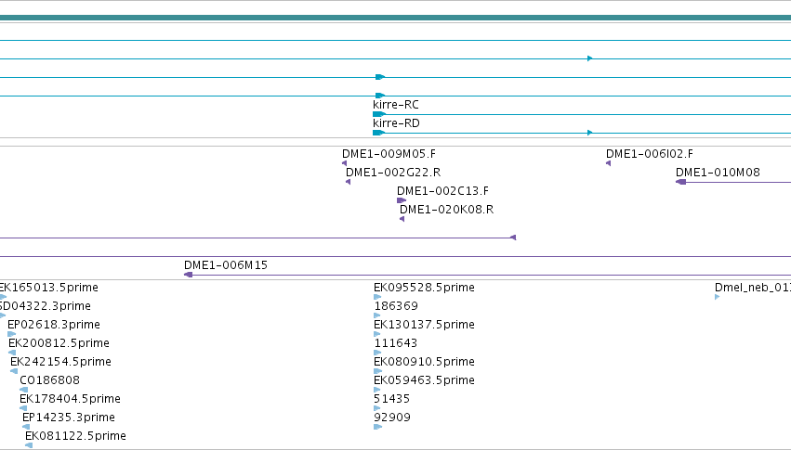Select the kirre-RD exon block
Viewport: 791px width, 450px height.
(379, 133)
